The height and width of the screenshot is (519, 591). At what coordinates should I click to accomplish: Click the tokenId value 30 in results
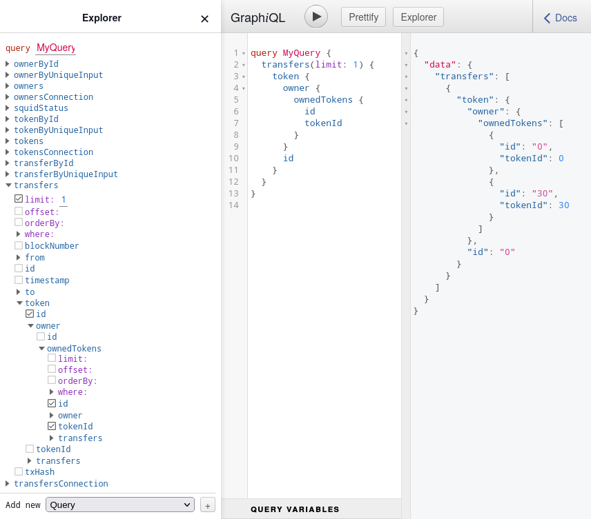(x=563, y=205)
